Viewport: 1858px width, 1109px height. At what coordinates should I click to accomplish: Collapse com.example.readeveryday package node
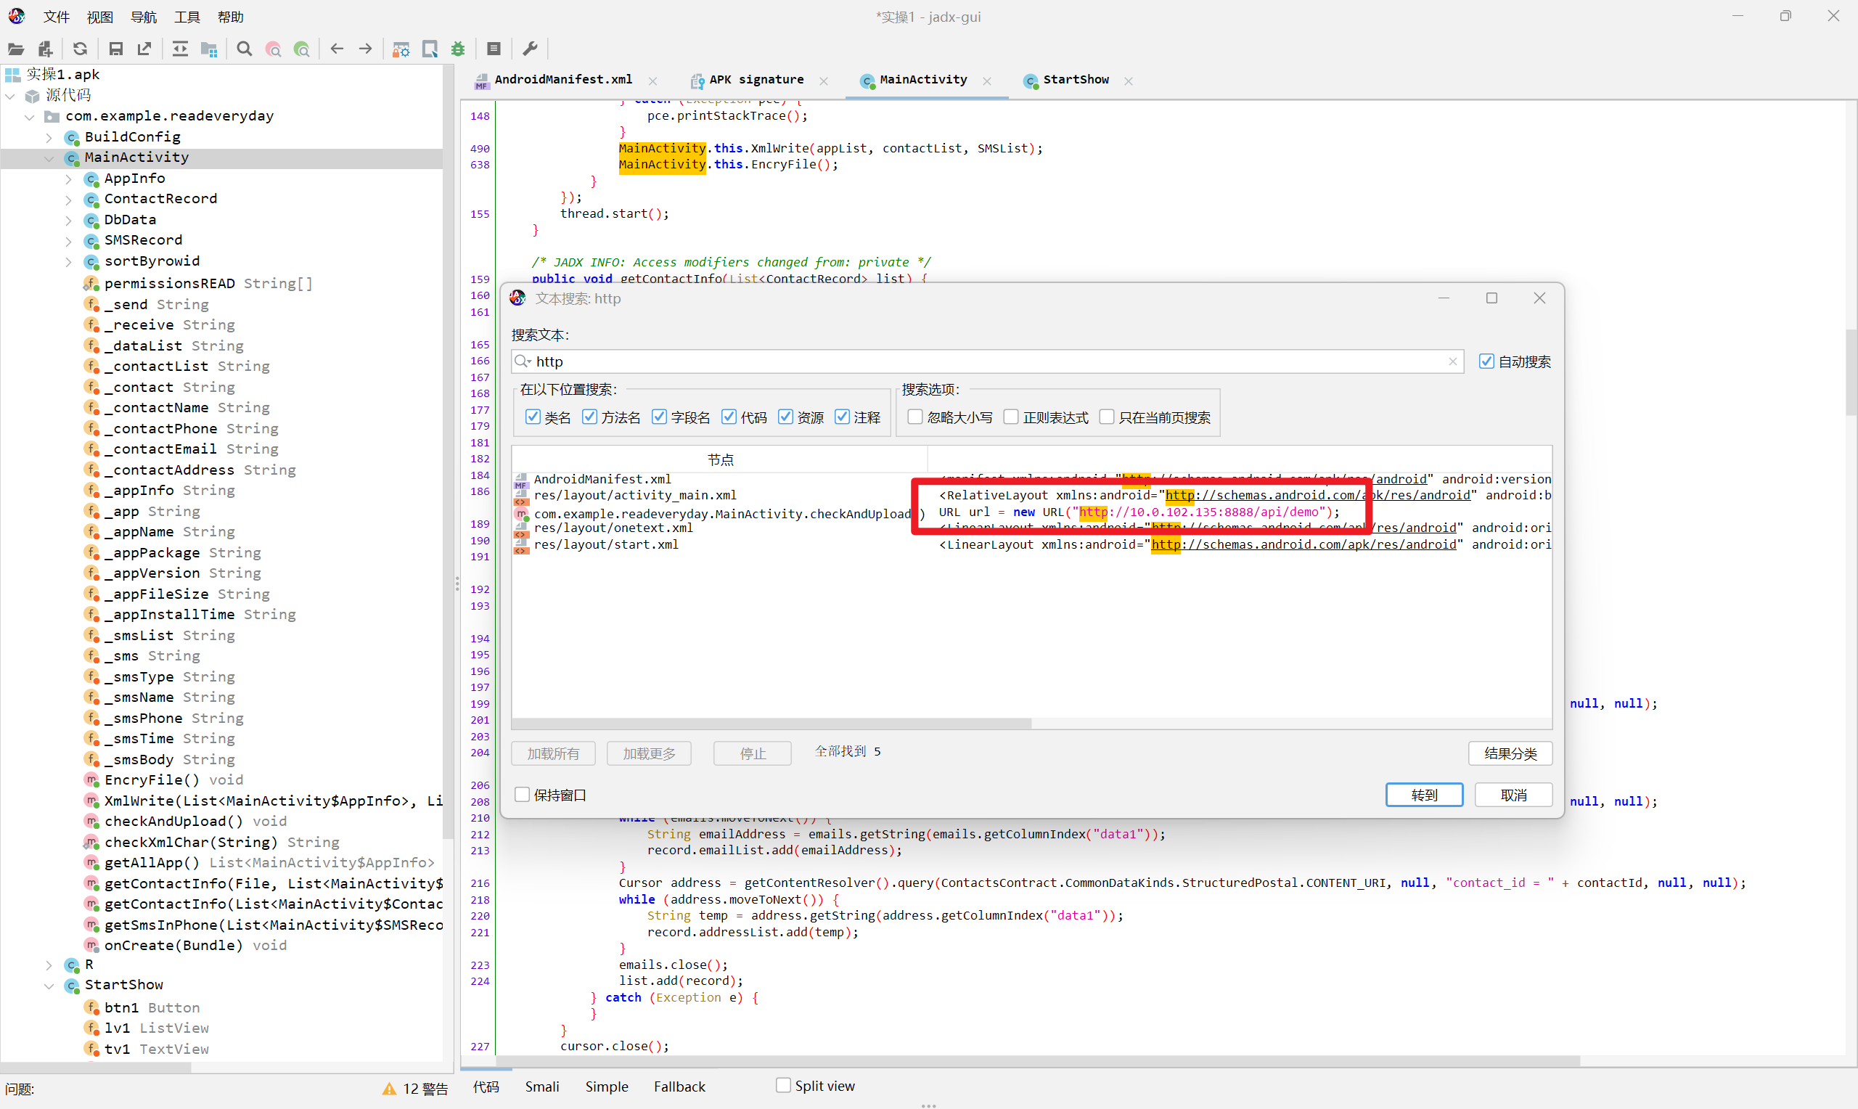tap(30, 117)
